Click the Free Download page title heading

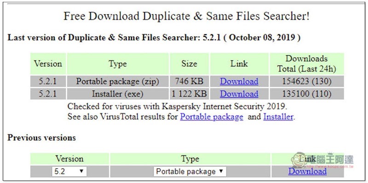[187, 17]
